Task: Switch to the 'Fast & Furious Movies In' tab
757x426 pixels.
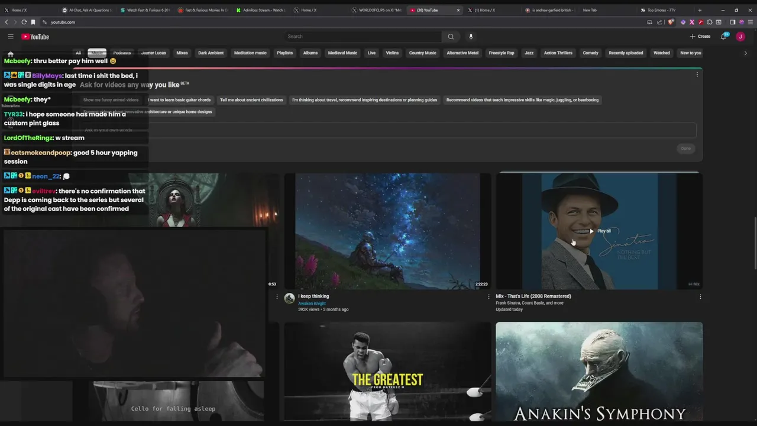Action: [x=203, y=10]
